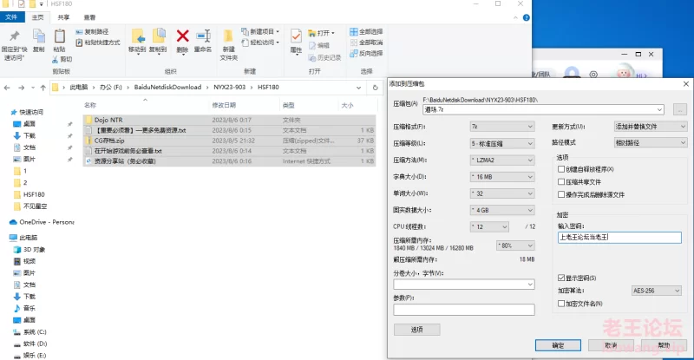Click the 参数 input field
This screenshot has height=360, width=694.
(x=464, y=310)
